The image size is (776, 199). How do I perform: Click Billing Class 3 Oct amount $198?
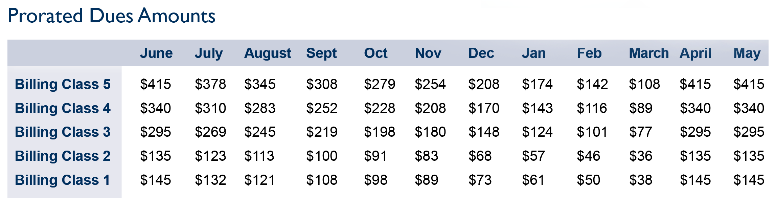(x=379, y=132)
